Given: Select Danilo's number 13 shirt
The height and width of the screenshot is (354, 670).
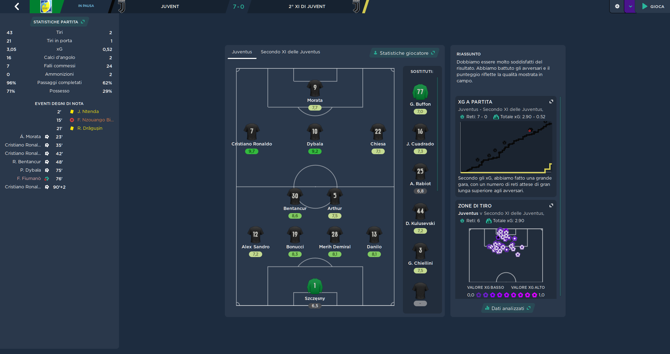Looking at the screenshot, I should coord(374,235).
